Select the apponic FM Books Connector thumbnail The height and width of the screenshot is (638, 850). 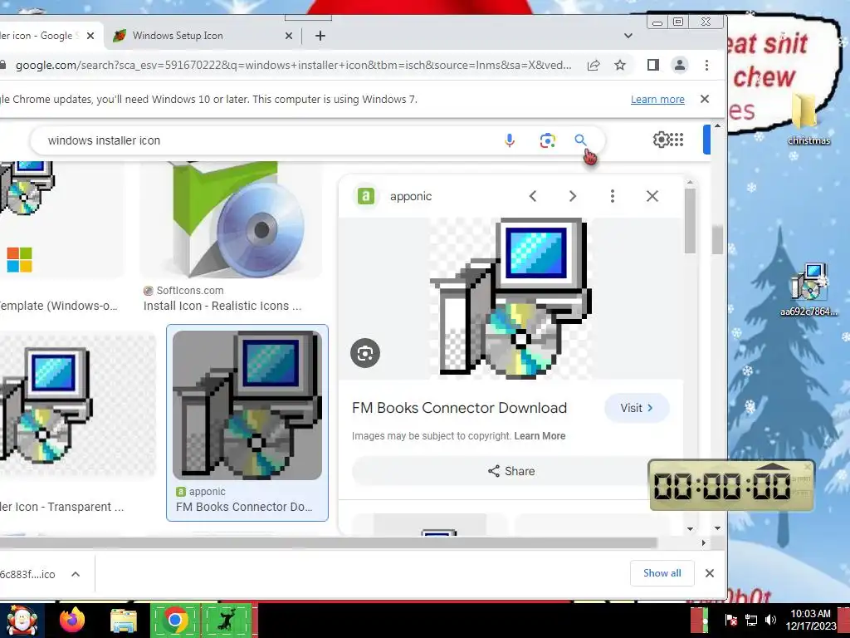coord(247,405)
